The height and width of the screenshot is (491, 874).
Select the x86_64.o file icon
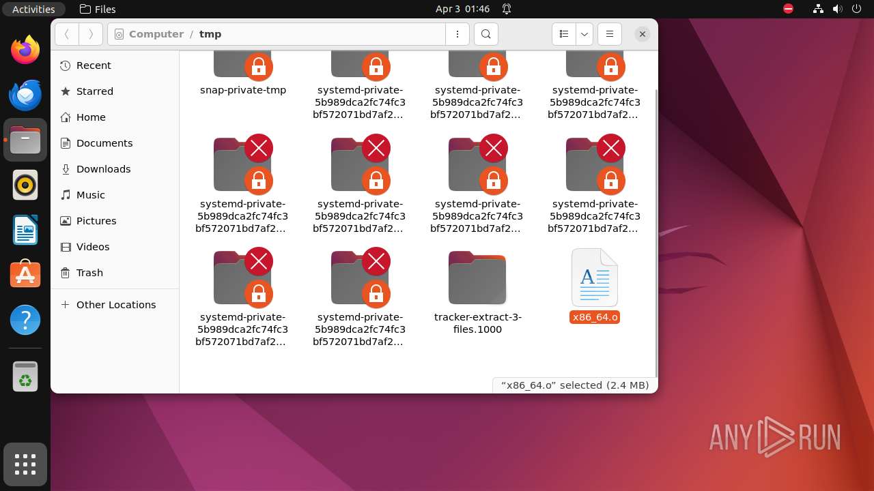[595, 278]
